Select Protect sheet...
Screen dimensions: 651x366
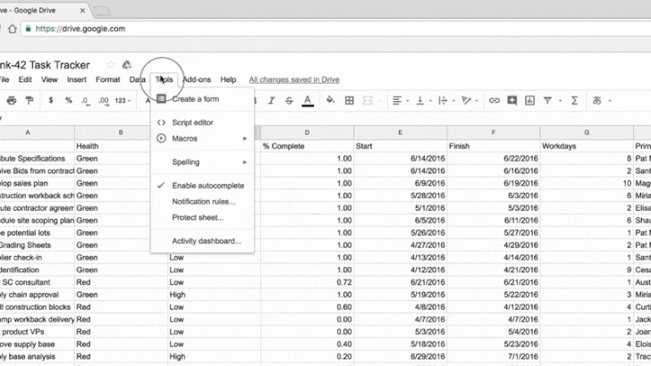pos(203,217)
